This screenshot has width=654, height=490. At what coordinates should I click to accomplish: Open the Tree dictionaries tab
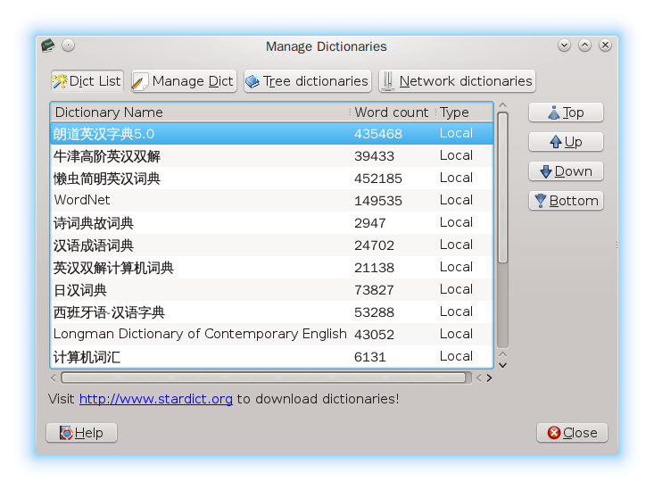coord(308,81)
